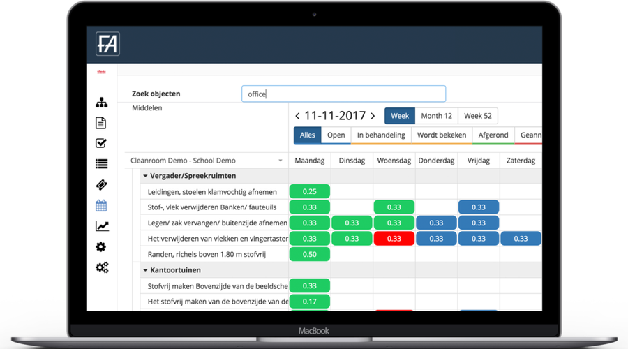Click the Donderdag column header
Image resolution: width=628 pixels, height=349 pixels.
pos(436,161)
